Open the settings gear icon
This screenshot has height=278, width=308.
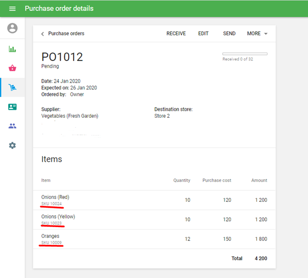click(12, 145)
